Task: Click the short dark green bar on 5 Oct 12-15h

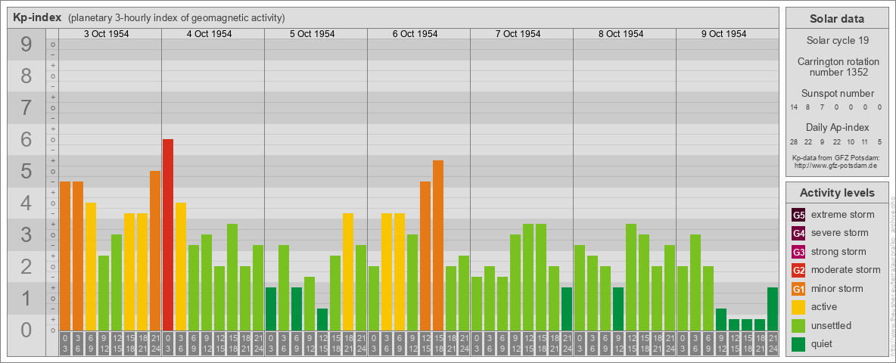Action: [322, 320]
